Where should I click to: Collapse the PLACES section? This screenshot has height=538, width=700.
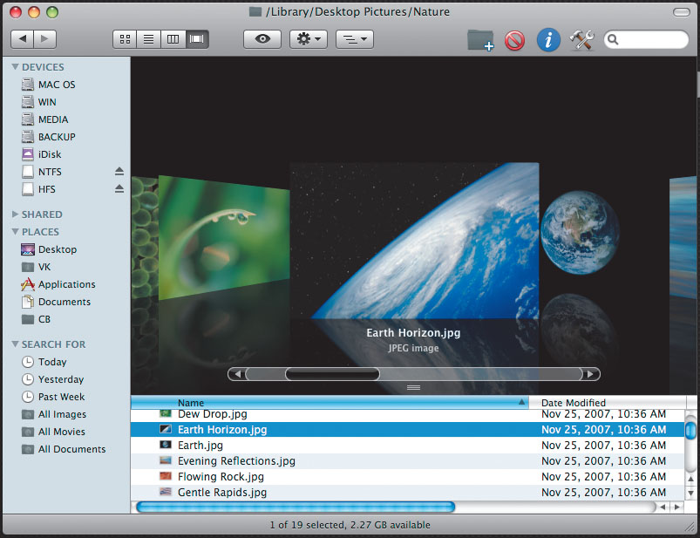tap(15, 232)
